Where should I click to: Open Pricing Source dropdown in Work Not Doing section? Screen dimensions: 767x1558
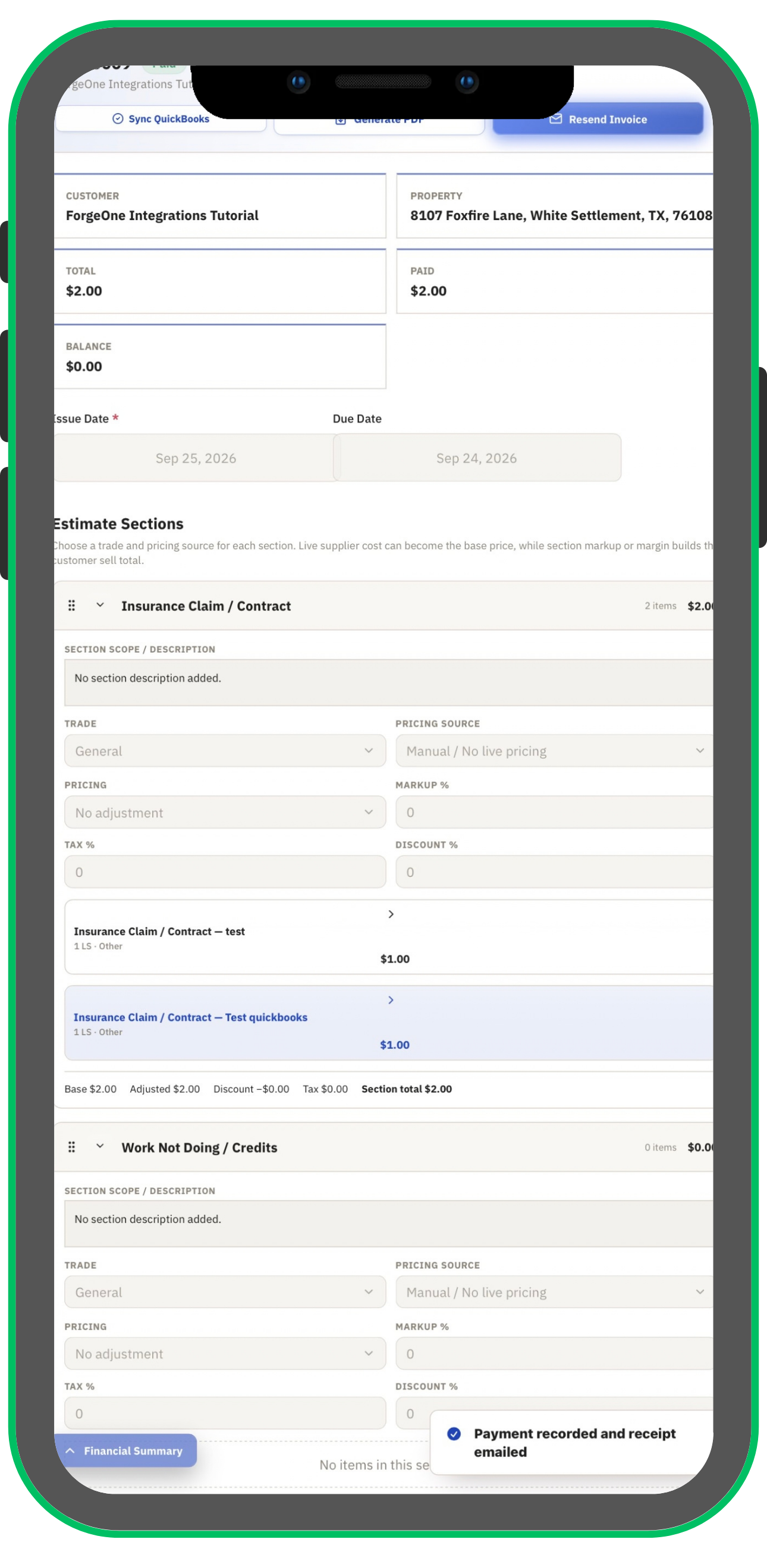554,1292
